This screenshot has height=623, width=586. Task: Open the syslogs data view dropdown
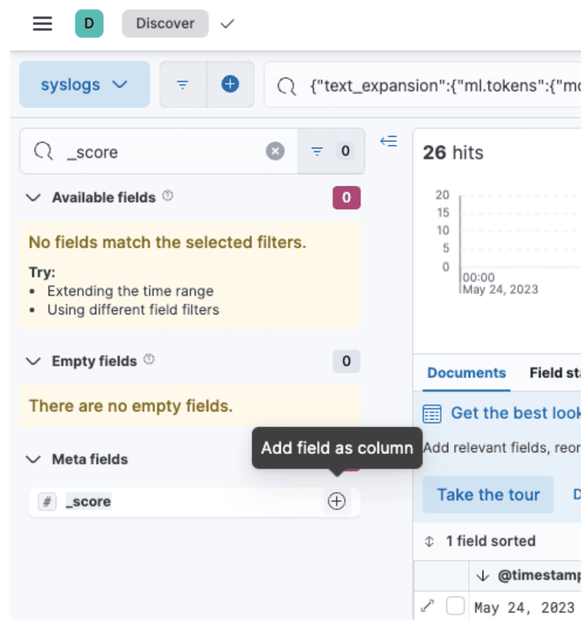(84, 84)
